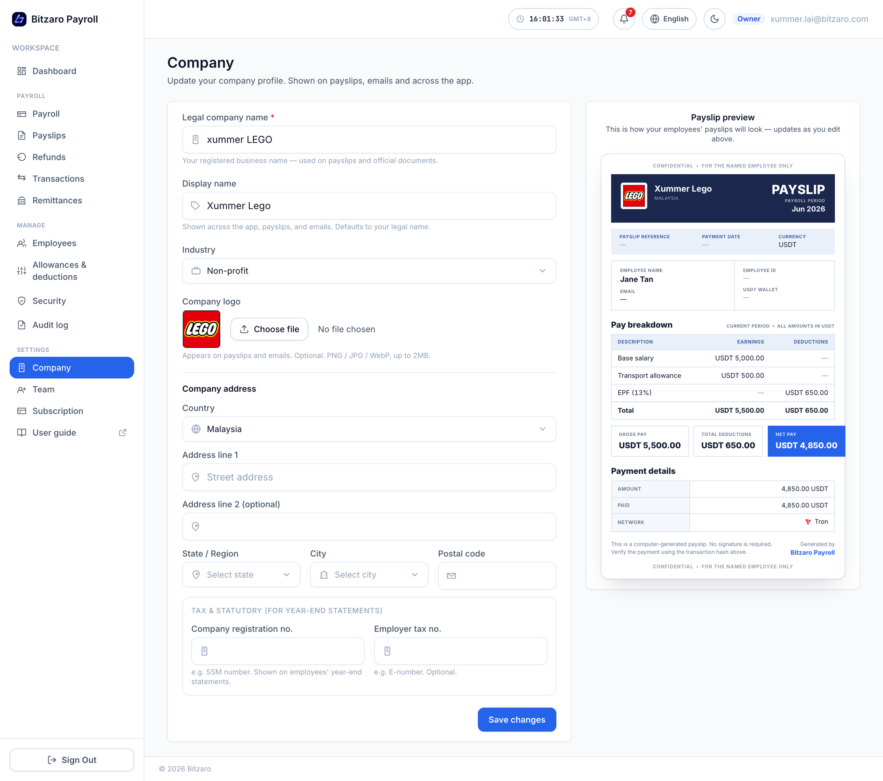Open the English language selector
Viewport: 883px width, 781px height.
(x=669, y=19)
